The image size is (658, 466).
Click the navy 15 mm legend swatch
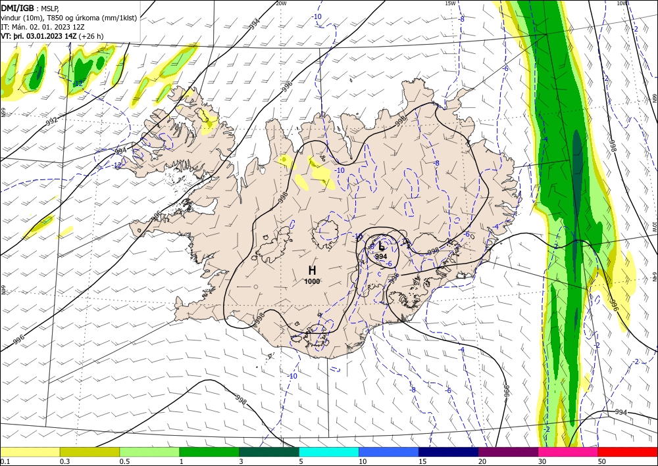click(x=449, y=452)
